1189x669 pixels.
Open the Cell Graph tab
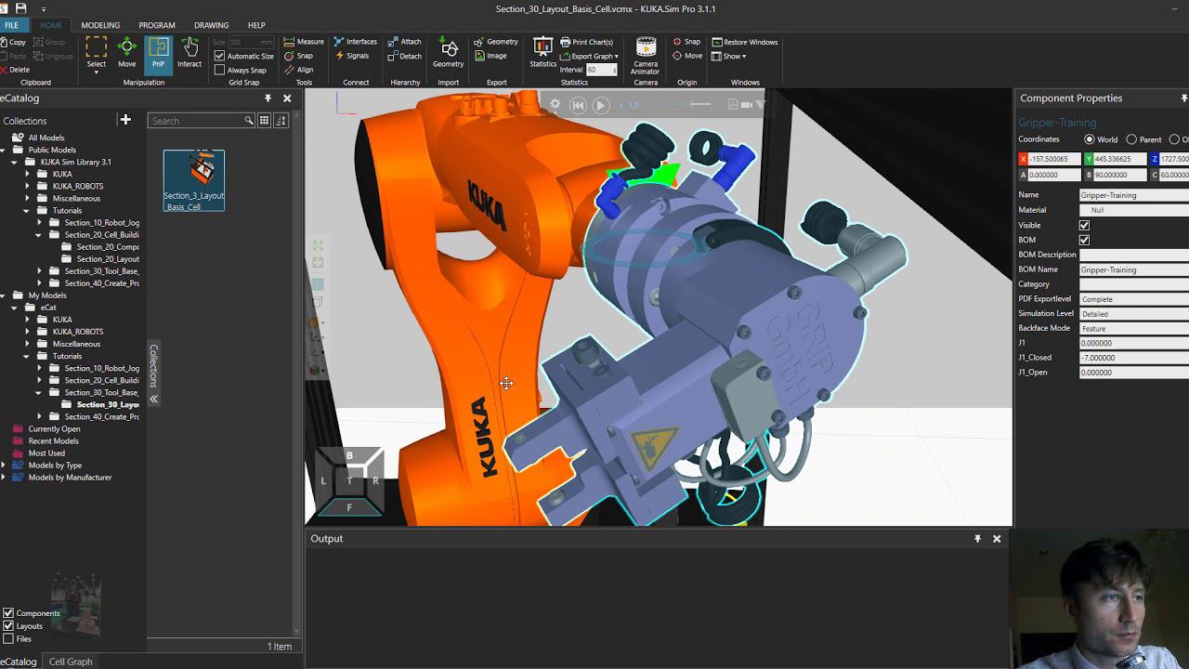[71, 662]
